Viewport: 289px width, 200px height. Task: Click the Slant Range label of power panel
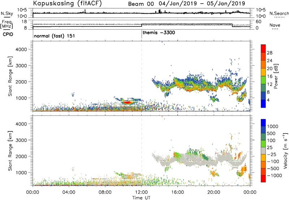(10, 76)
